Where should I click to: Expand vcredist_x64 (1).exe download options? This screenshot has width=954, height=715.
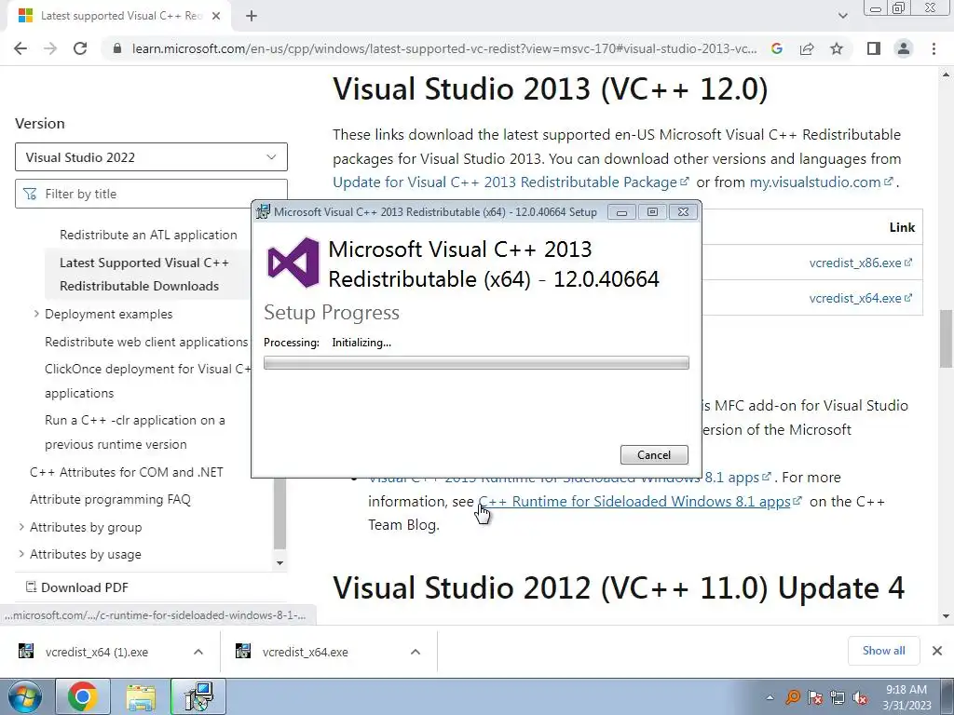(x=198, y=652)
